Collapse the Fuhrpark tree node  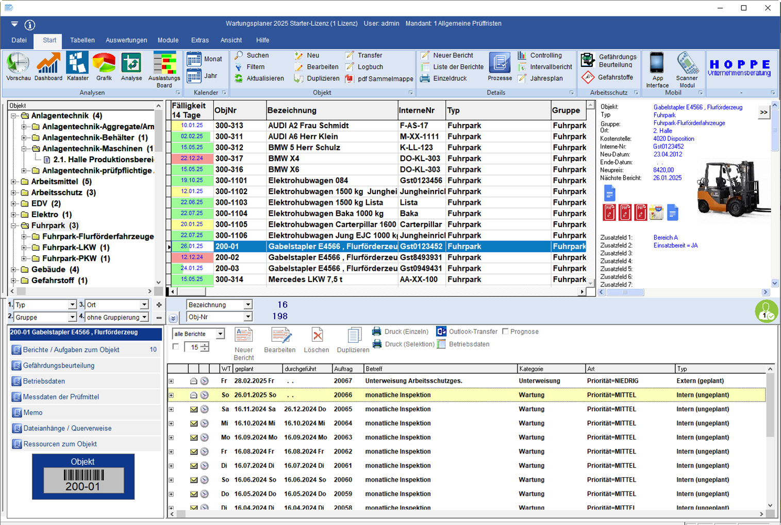coord(14,225)
